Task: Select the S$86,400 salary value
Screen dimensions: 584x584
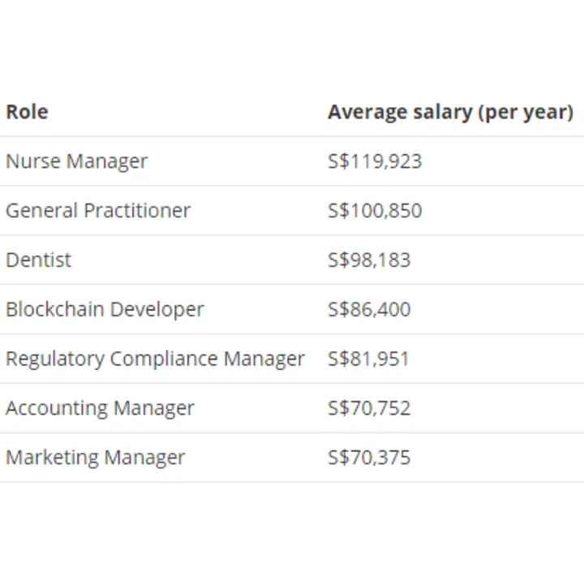Action: point(369,310)
